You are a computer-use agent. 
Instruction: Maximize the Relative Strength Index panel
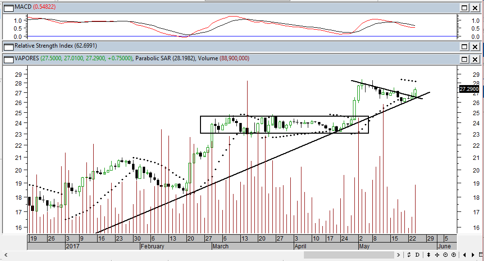coord(464,46)
